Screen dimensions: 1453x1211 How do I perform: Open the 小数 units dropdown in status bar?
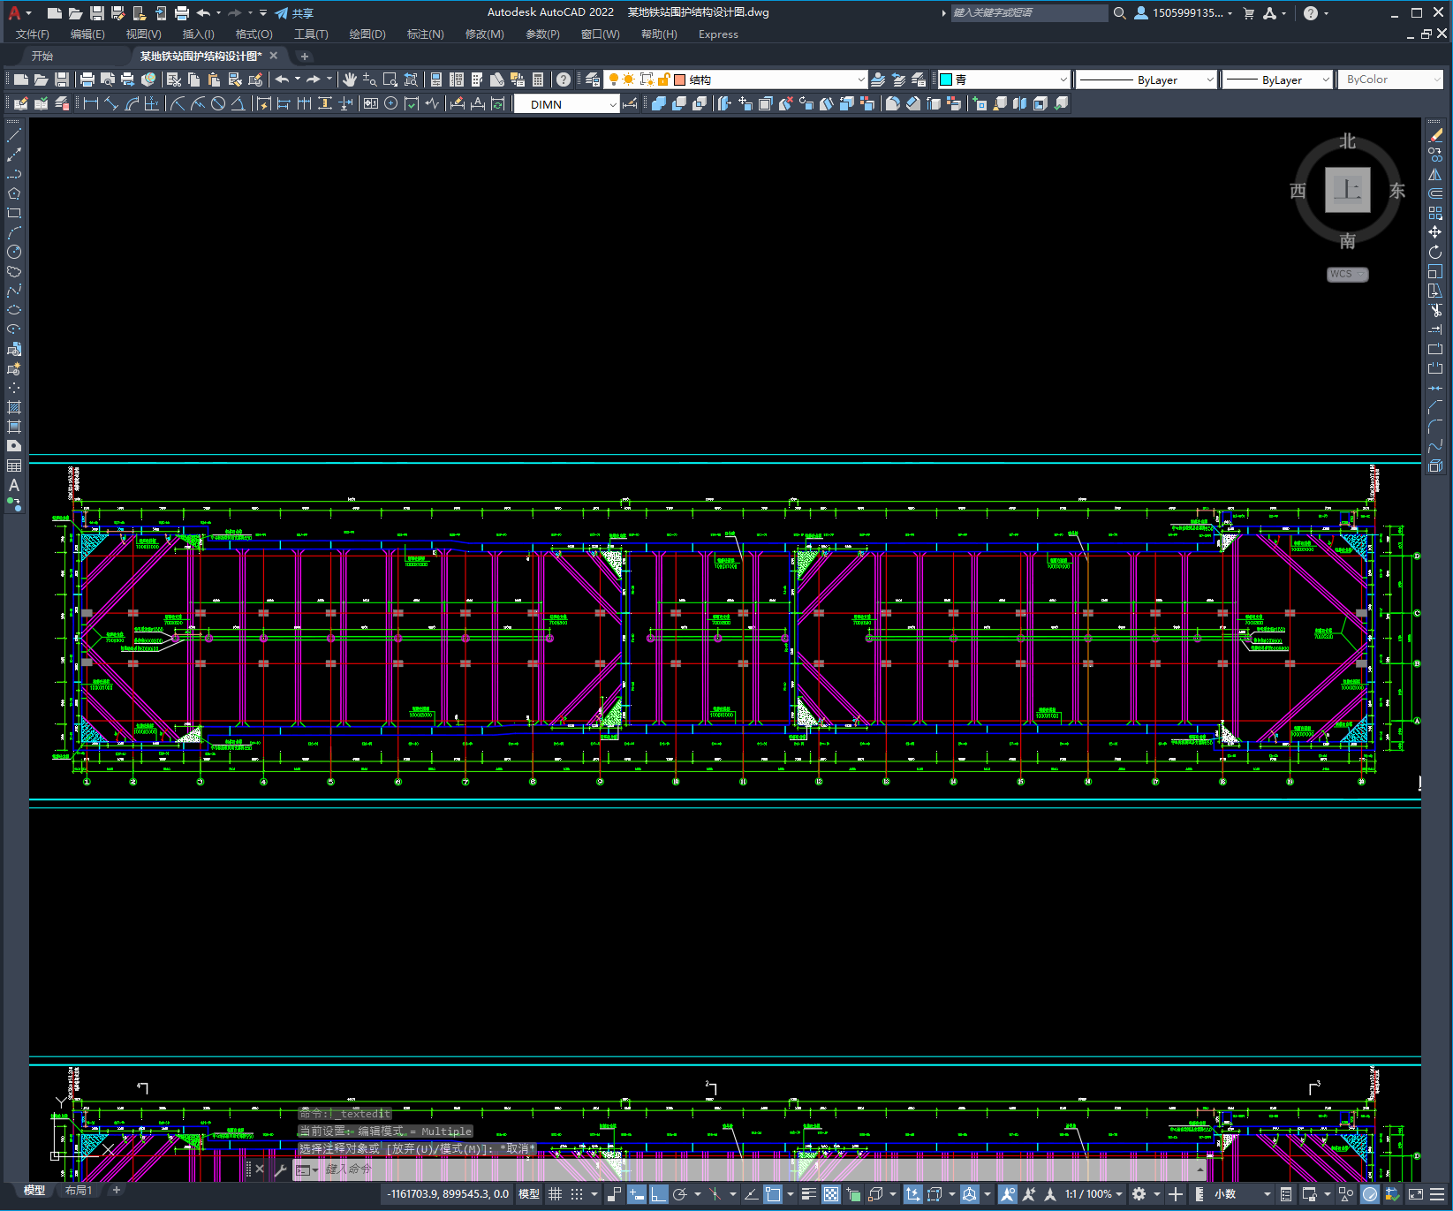click(x=1243, y=1194)
